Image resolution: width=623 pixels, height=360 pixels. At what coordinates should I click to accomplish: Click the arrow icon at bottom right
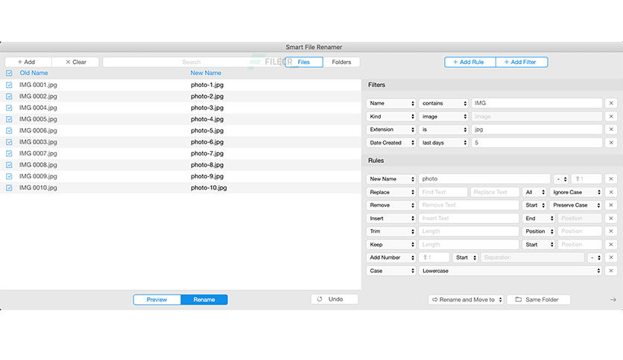point(613,300)
